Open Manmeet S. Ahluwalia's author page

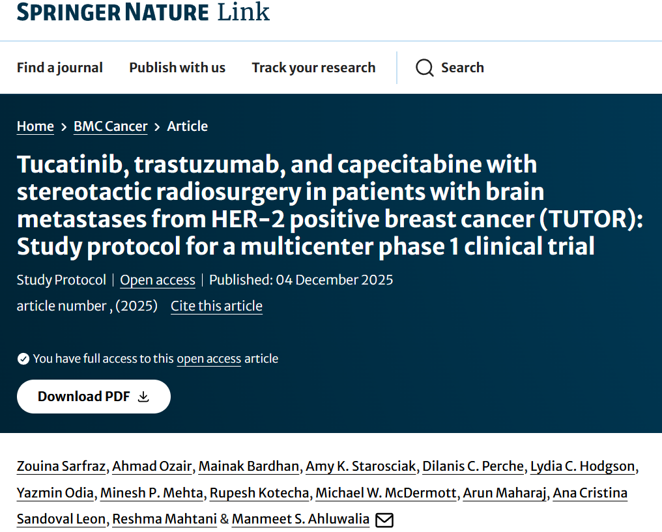pyautogui.click(x=300, y=520)
